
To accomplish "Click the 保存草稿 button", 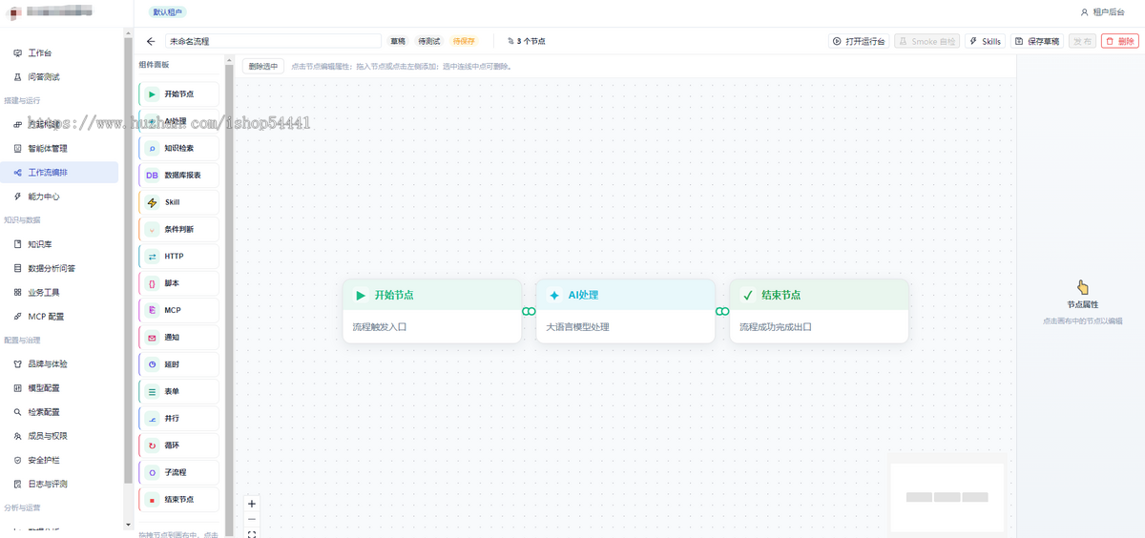I will [x=1037, y=41].
